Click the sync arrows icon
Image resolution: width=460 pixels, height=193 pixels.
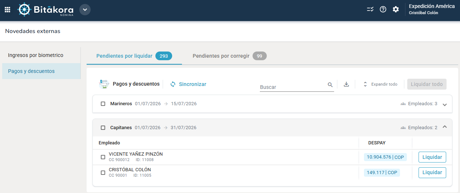[173, 84]
